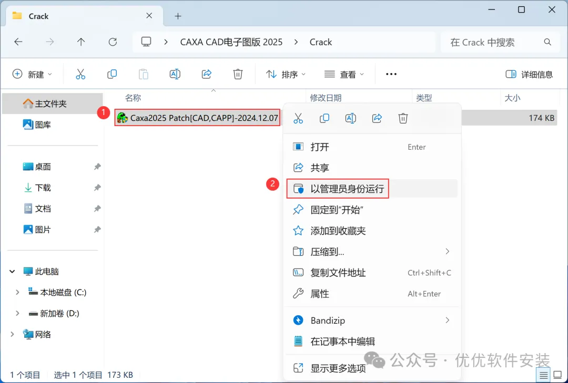Expand the 压缩到... submenu arrow
This screenshot has height=383, width=568.
[448, 252]
